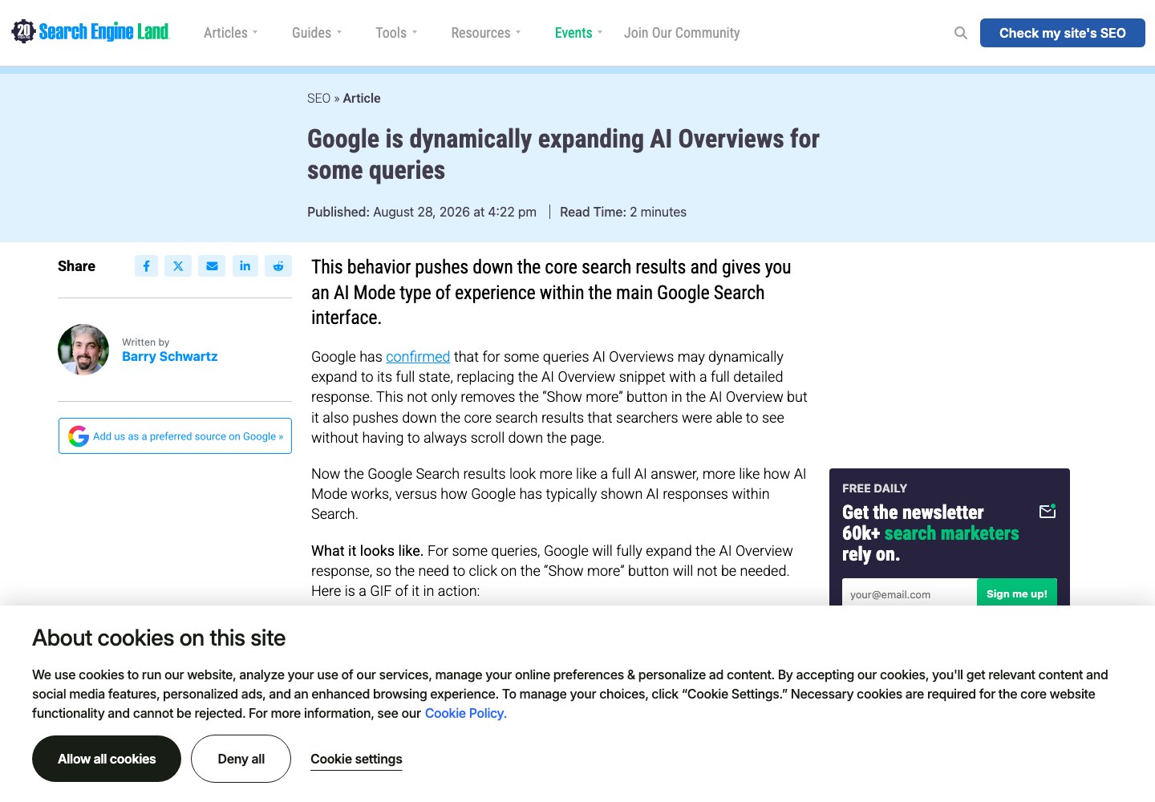Click 'FREE DAILY' newsletter label
Image resolution: width=1155 pixels, height=802 pixels.
click(x=874, y=488)
